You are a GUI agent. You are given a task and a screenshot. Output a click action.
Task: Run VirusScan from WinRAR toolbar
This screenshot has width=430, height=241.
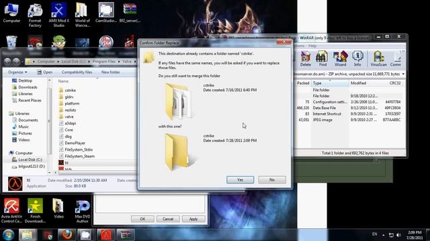click(378, 59)
